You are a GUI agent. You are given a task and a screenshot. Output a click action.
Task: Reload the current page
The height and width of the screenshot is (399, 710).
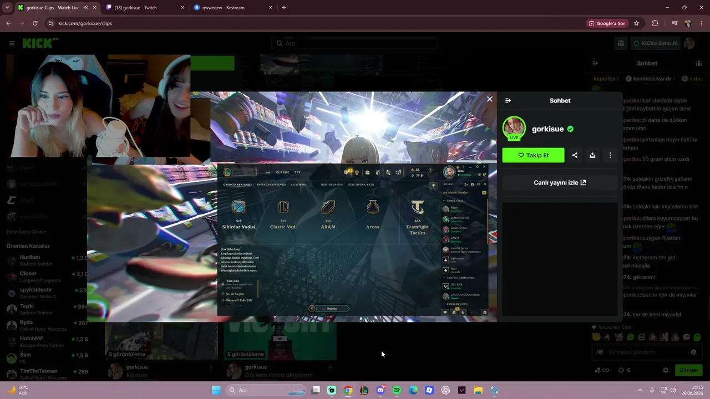pyautogui.click(x=35, y=23)
